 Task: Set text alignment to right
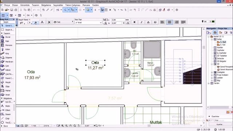pos(176,22)
